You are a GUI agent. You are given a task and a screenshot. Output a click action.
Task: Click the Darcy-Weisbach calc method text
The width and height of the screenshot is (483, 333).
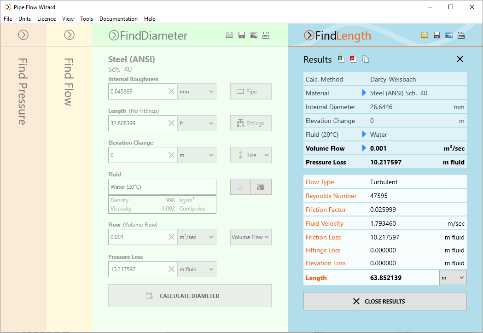393,79
